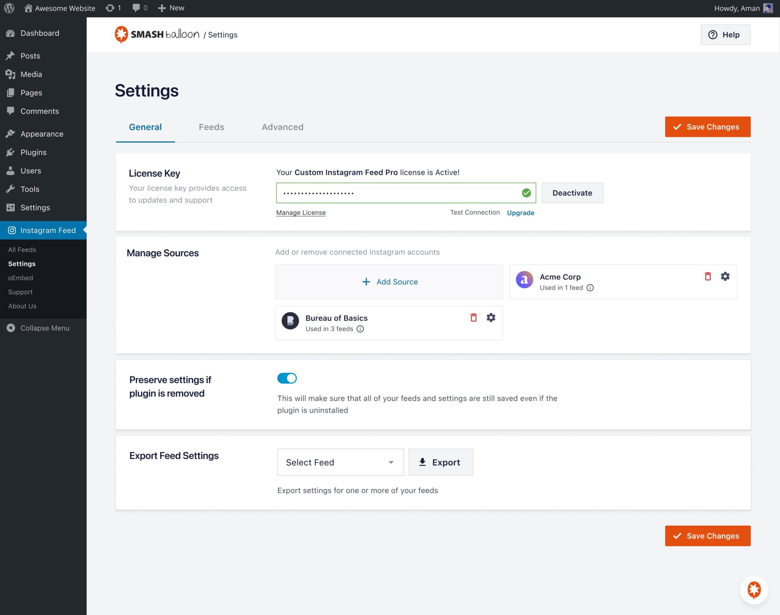Click the updates icon in admin bar
This screenshot has width=780, height=615.
click(113, 8)
